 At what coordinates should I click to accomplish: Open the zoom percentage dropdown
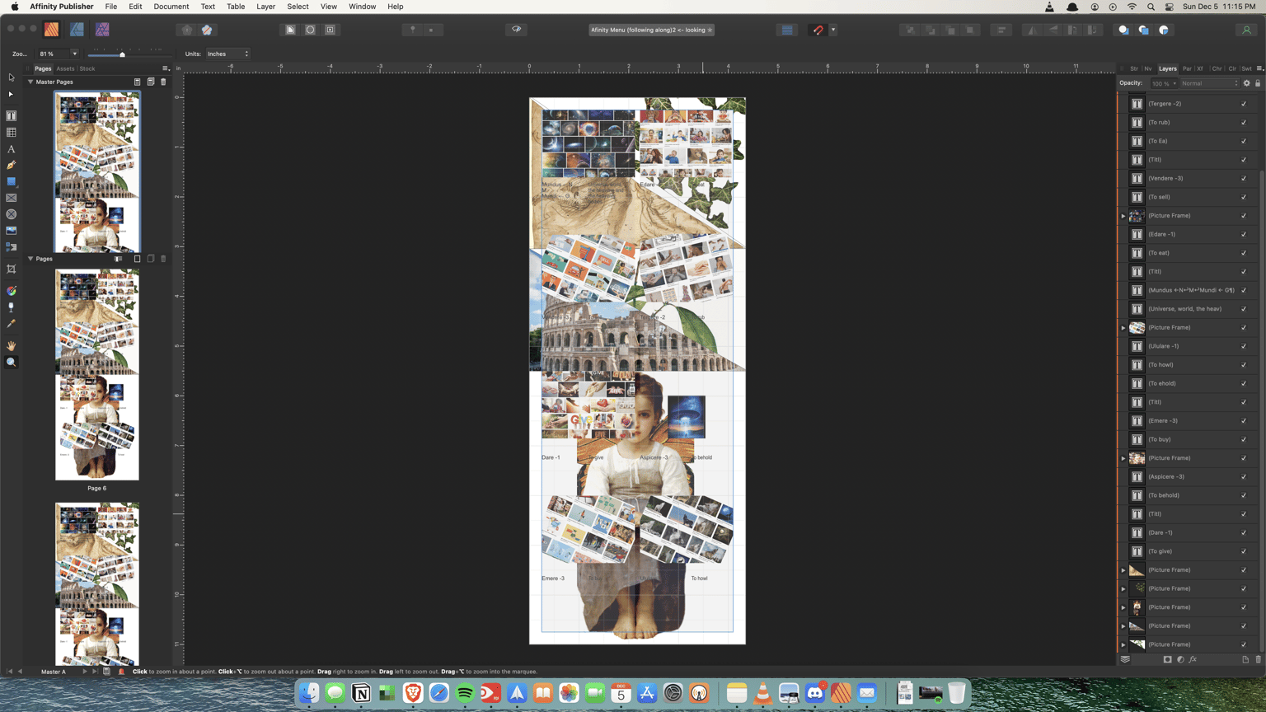[x=74, y=54]
